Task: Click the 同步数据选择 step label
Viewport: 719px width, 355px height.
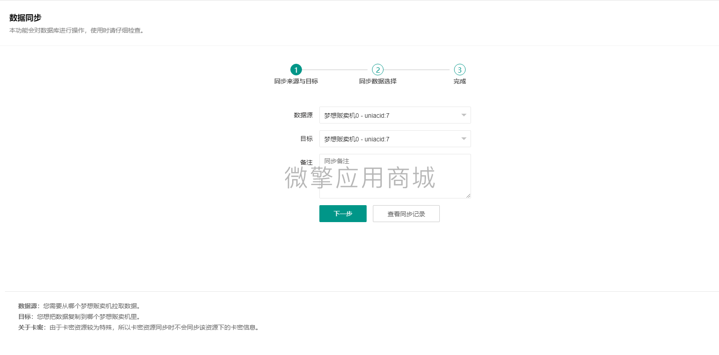Action: pyautogui.click(x=378, y=81)
